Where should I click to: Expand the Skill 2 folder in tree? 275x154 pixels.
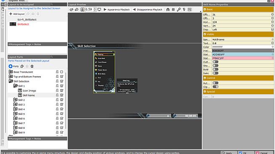16,100
